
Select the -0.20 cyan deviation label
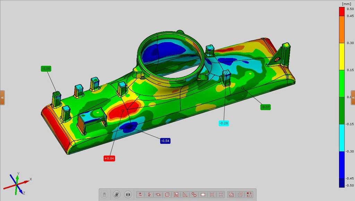click(224, 123)
